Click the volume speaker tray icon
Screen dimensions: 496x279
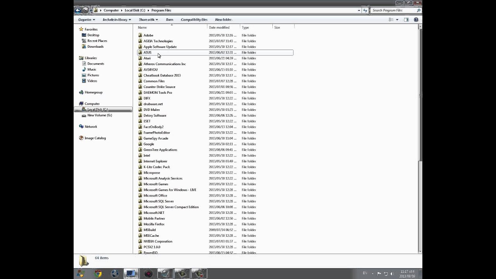[x=392, y=274]
